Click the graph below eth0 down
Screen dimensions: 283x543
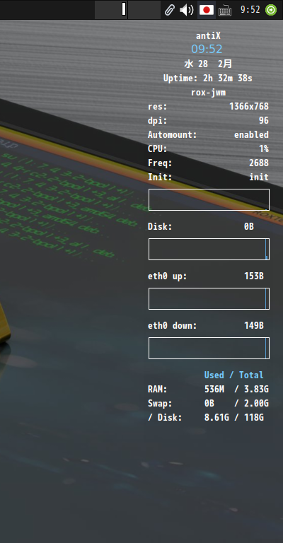(209, 348)
